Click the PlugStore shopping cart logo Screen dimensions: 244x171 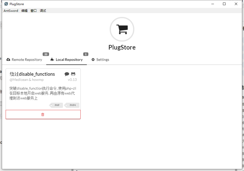(x=122, y=29)
